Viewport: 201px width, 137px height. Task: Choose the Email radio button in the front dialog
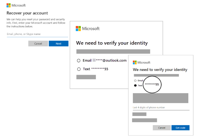tap(135, 81)
